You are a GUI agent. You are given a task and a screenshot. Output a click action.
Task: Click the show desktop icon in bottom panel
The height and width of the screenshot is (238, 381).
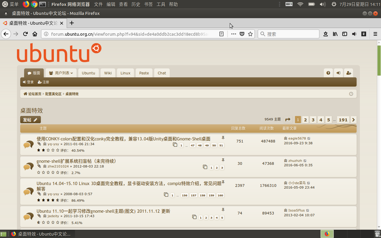pyautogui.click(x=3, y=234)
